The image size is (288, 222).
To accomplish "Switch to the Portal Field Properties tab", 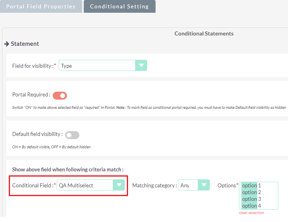I will coord(41,7).
